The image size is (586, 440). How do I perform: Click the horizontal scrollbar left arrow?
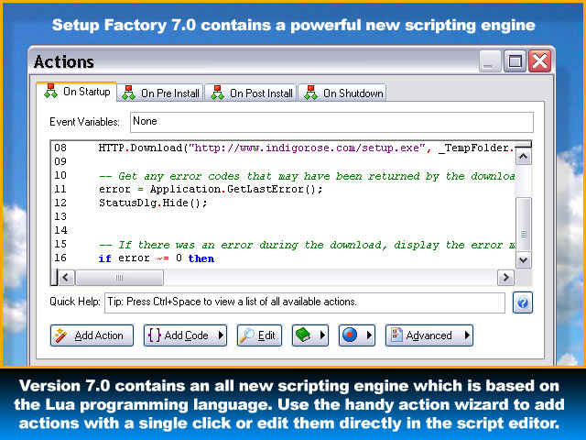coord(66,277)
